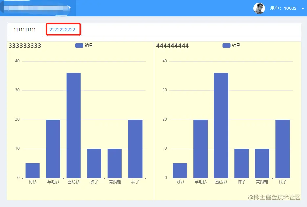The height and width of the screenshot is (207, 307).
Task: Toggle 销量 legend swatch in chart 333333333
Action: click(x=79, y=46)
